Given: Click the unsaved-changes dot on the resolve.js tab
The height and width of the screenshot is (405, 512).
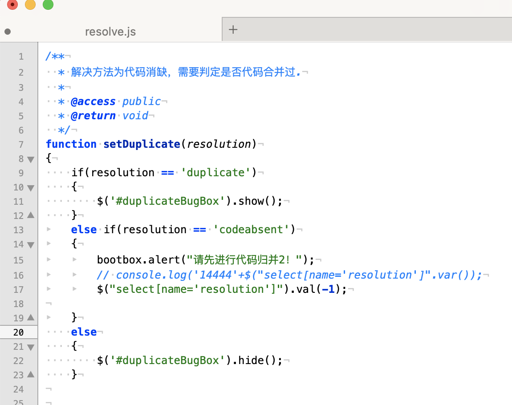Looking at the screenshot, I should click(x=7, y=32).
